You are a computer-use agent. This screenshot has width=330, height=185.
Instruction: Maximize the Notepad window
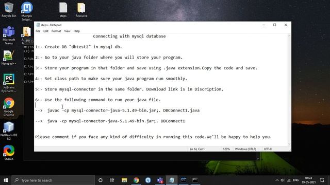pos(275,25)
